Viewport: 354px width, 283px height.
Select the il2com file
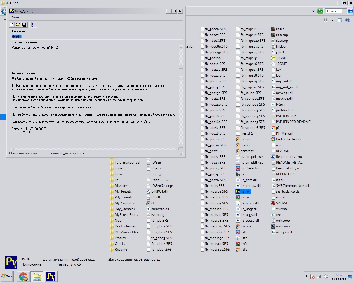coord(243,226)
